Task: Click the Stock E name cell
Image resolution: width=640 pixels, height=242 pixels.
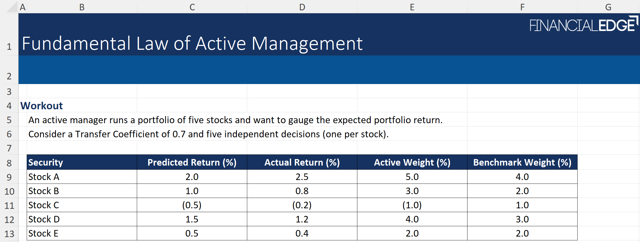Action: click(x=82, y=233)
